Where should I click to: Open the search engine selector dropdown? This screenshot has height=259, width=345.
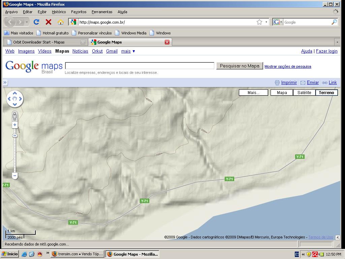278,22
